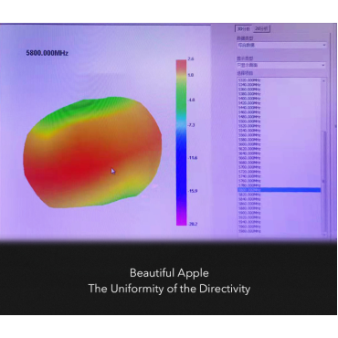The height and width of the screenshot is (338, 338).
Task: Click the gain color scale bar
Action: 181,143
